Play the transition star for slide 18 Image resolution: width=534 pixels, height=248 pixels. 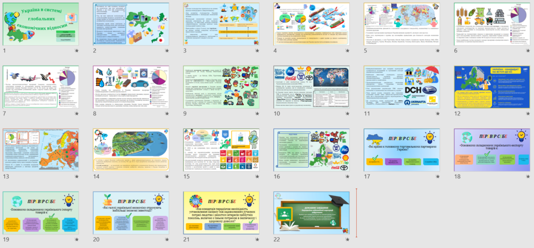pyautogui.click(x=528, y=177)
